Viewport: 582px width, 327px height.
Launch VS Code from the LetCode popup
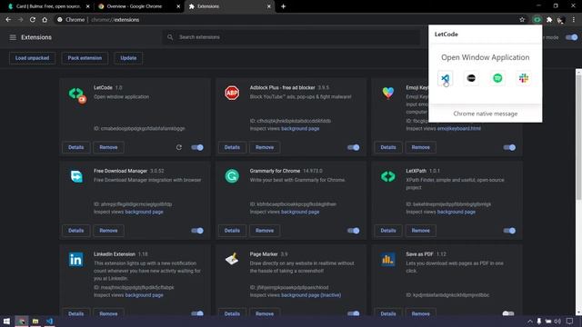coord(445,78)
